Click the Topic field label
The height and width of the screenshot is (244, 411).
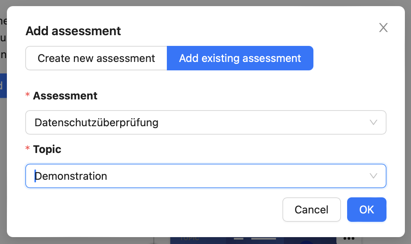tap(47, 150)
